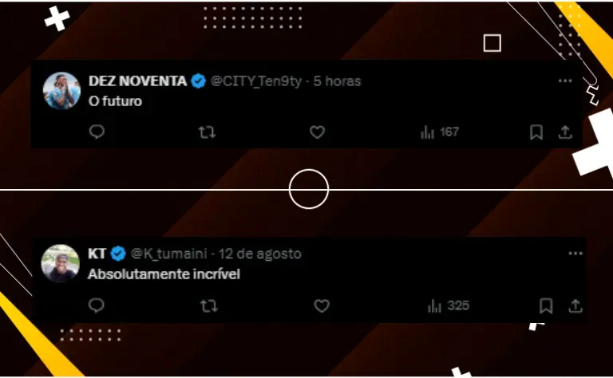Like the 'O futuro' tweet

tap(317, 132)
